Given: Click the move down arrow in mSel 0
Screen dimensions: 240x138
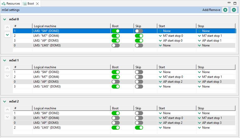Looking at the screenshot, I should [x=8, y=35].
